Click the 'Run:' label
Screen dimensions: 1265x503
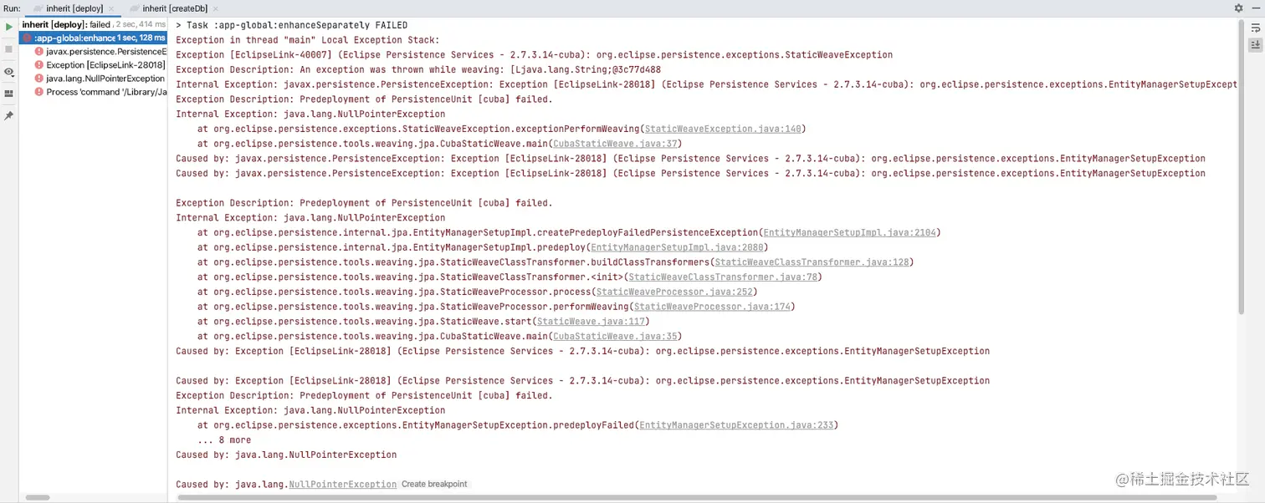click(x=12, y=8)
